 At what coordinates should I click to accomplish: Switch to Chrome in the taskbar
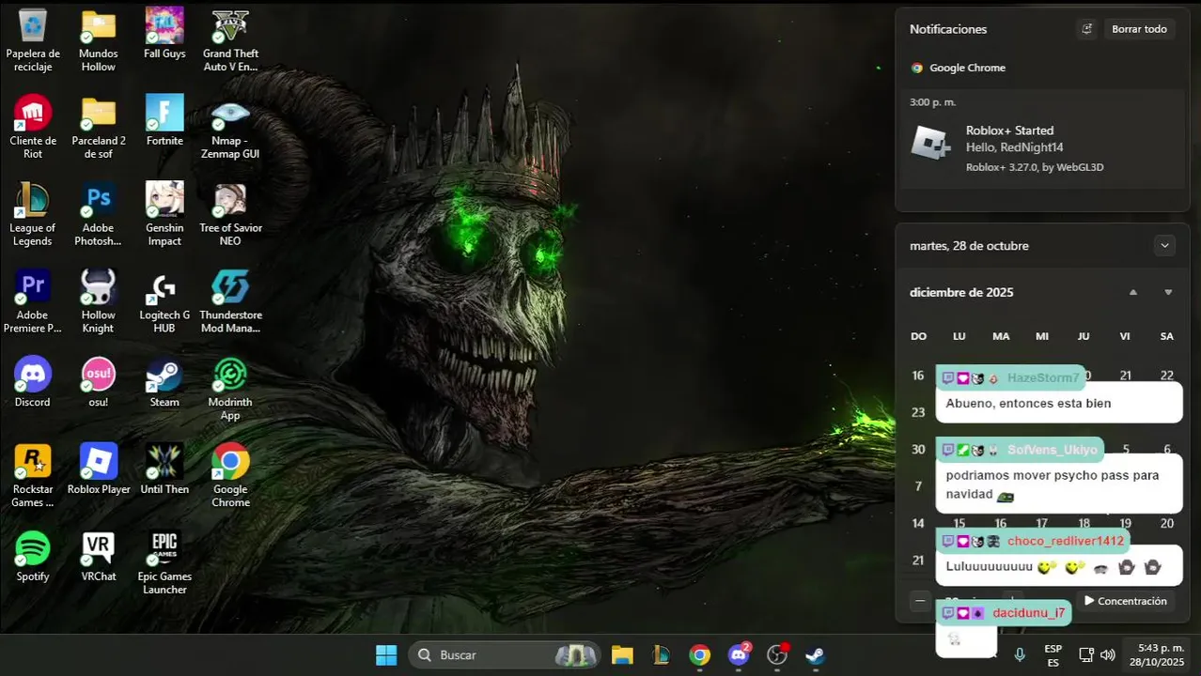click(699, 655)
